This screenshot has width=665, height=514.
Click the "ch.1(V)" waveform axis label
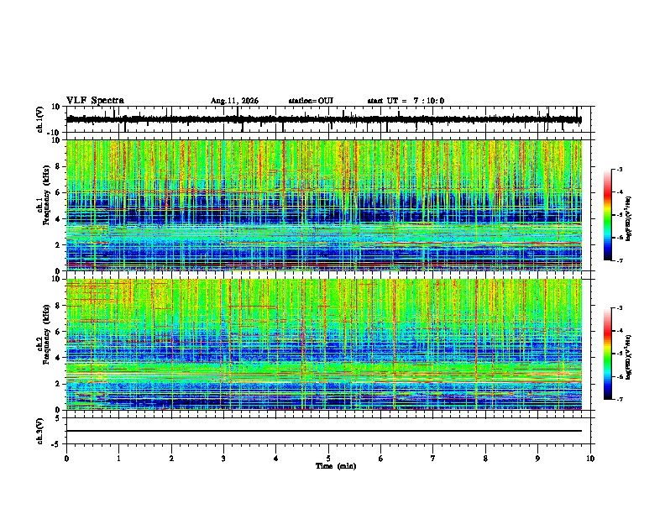click(40, 119)
